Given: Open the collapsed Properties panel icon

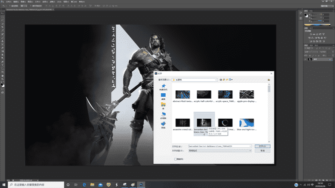Looking at the screenshot, I should [301, 18].
